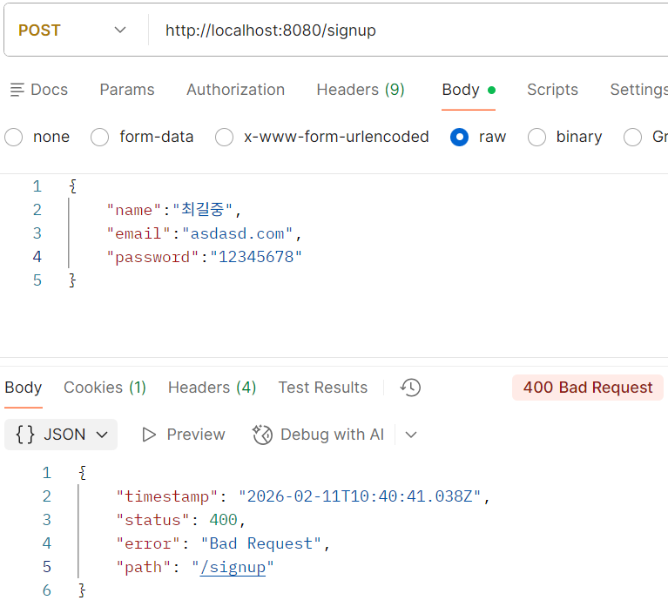This screenshot has height=607, width=668.
Task: Open the POST method dropdown
Action: 72,30
